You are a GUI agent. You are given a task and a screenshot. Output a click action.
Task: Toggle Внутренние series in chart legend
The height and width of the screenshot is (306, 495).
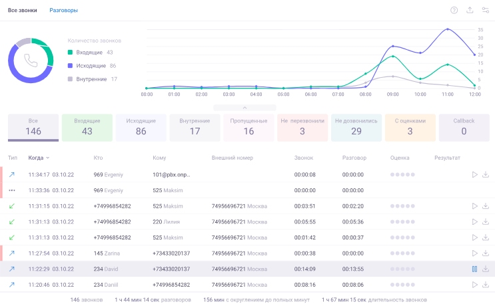90,78
